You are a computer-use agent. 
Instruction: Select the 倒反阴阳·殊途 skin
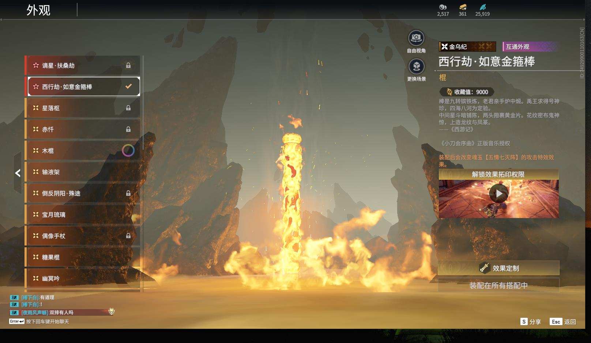pyautogui.click(x=82, y=193)
